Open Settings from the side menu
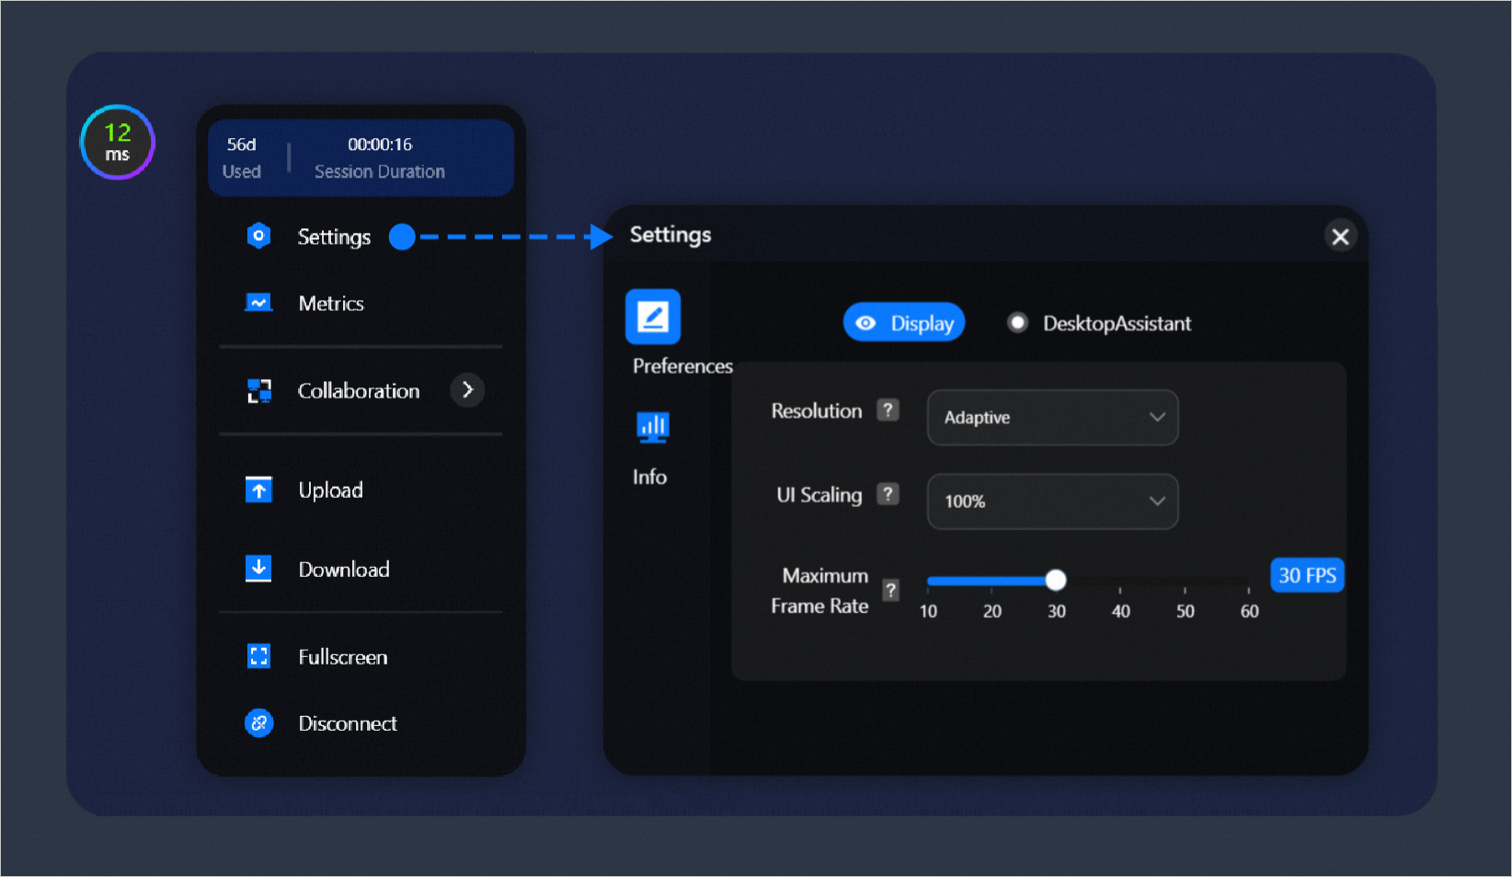This screenshot has width=1512, height=877. [334, 237]
